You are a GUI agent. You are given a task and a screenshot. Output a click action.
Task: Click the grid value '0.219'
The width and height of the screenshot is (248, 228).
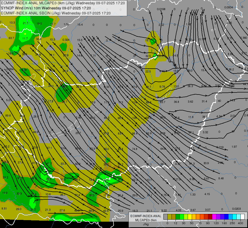(x=220, y=147)
